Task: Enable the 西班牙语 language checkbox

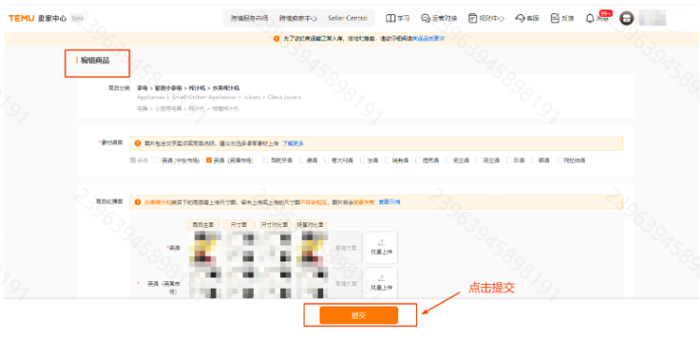Action: point(266,160)
